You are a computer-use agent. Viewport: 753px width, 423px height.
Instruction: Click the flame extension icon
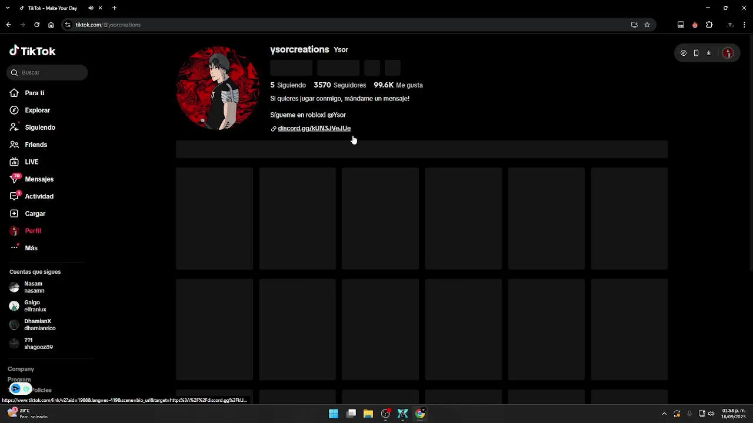(695, 25)
